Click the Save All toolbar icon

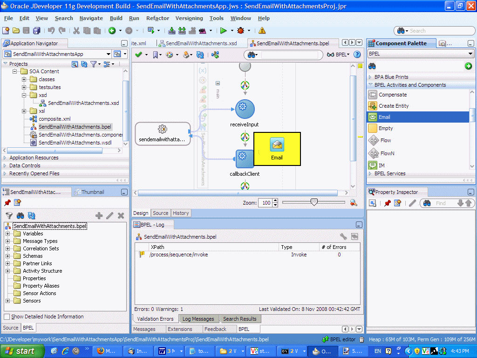37,30
